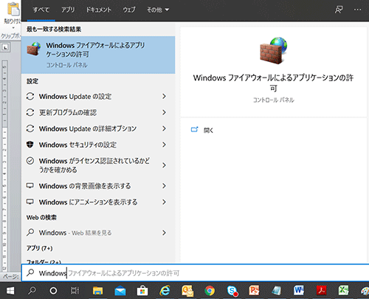Click into the search input box

pos(196,273)
